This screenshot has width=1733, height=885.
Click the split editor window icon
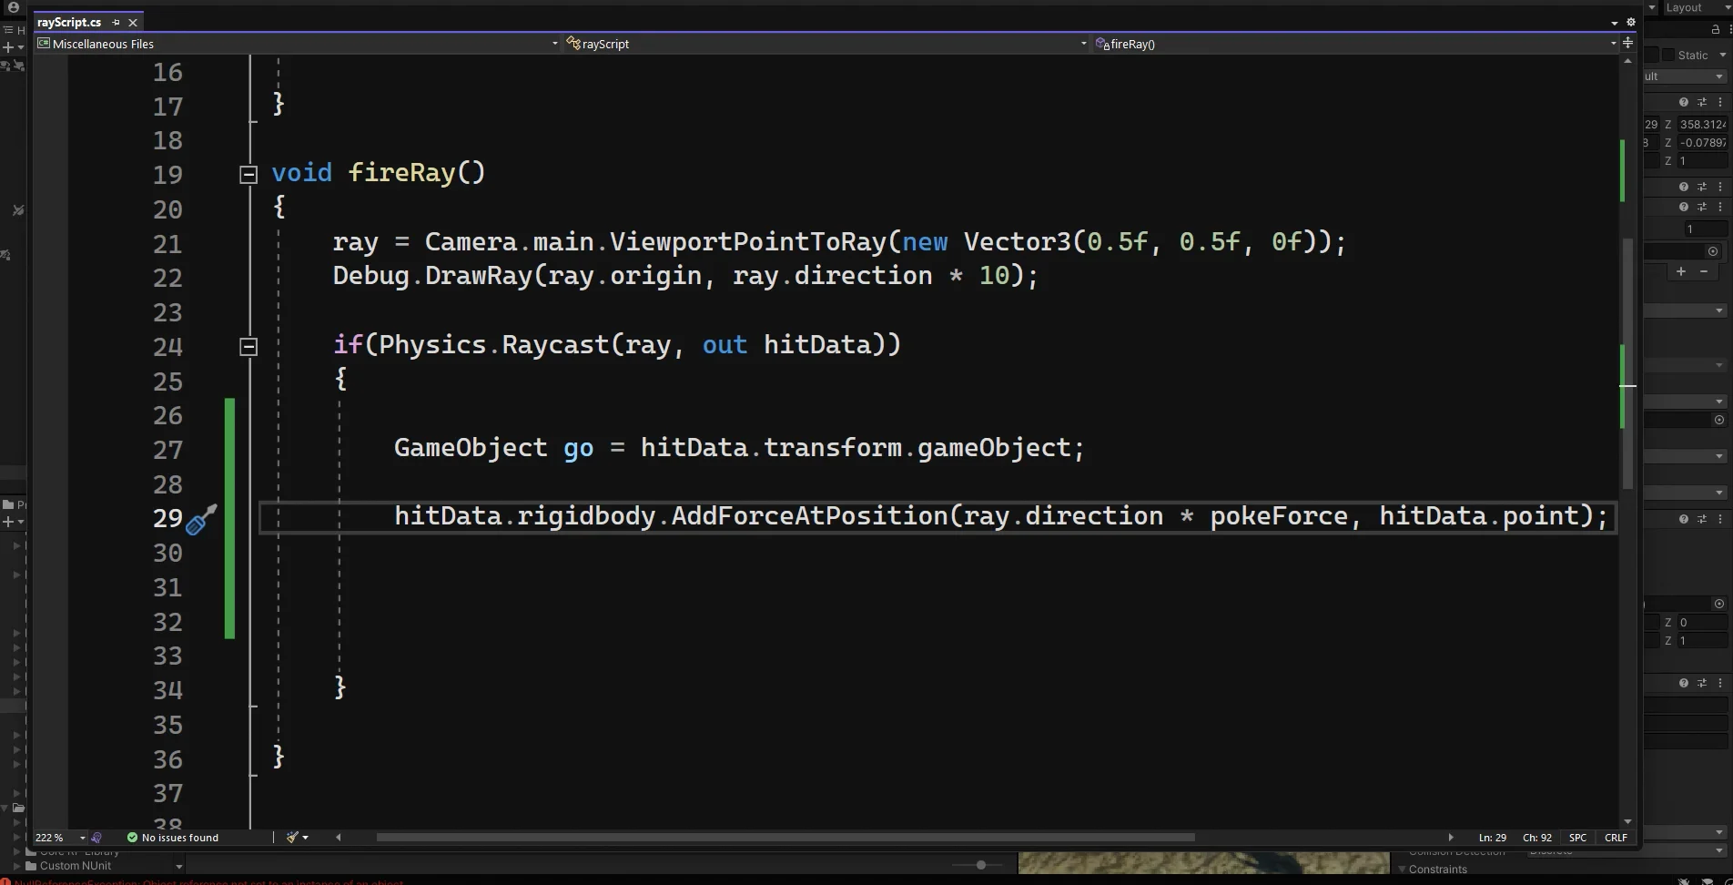point(1627,43)
